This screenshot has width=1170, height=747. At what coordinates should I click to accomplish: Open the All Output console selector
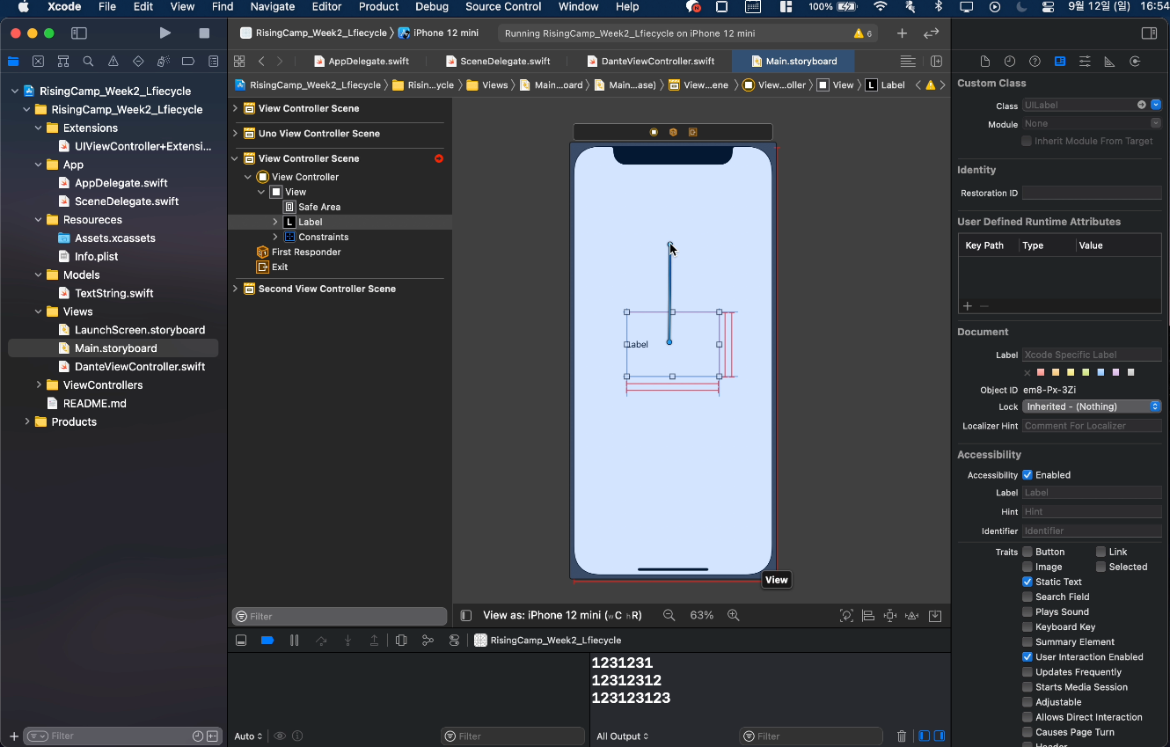click(623, 736)
